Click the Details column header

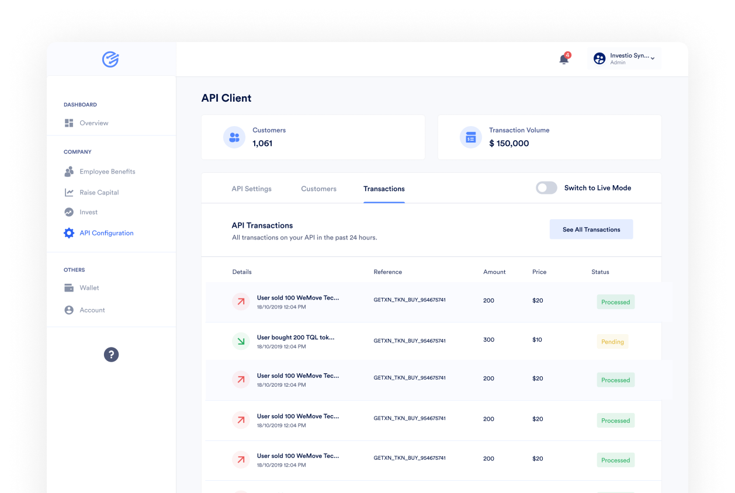coord(242,272)
